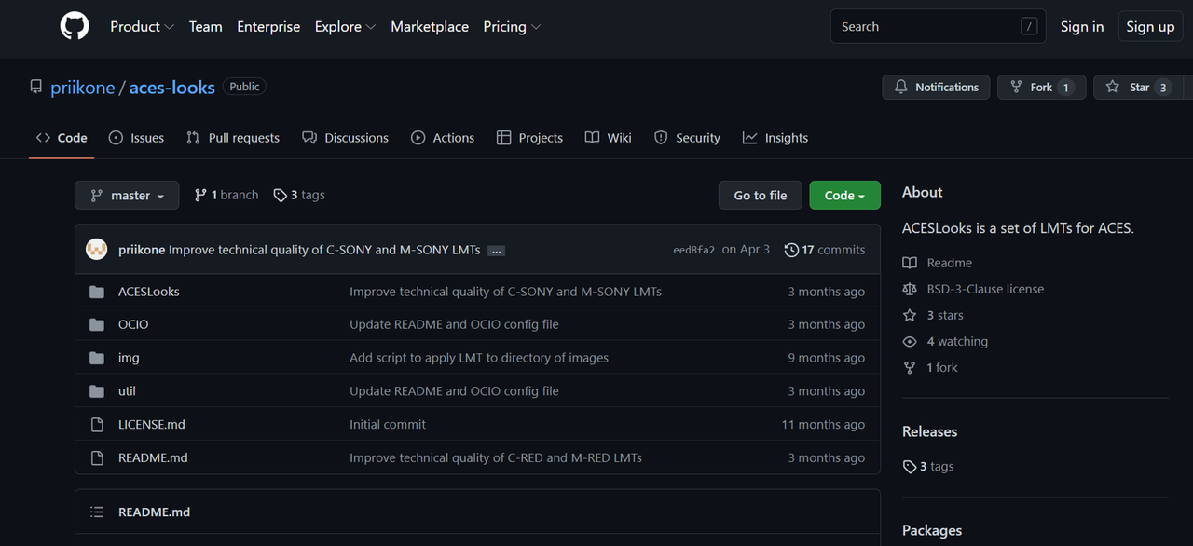View the 4 watching link
Viewport: 1193px width, 546px height.
pyautogui.click(x=945, y=341)
